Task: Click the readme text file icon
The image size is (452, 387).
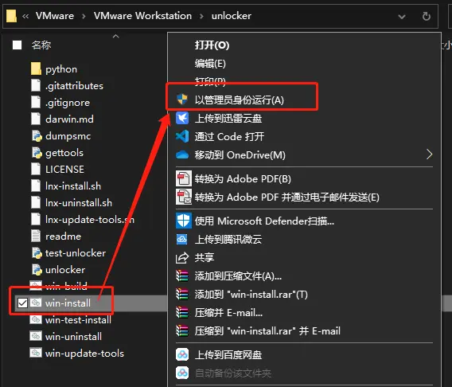Action: click(36, 236)
